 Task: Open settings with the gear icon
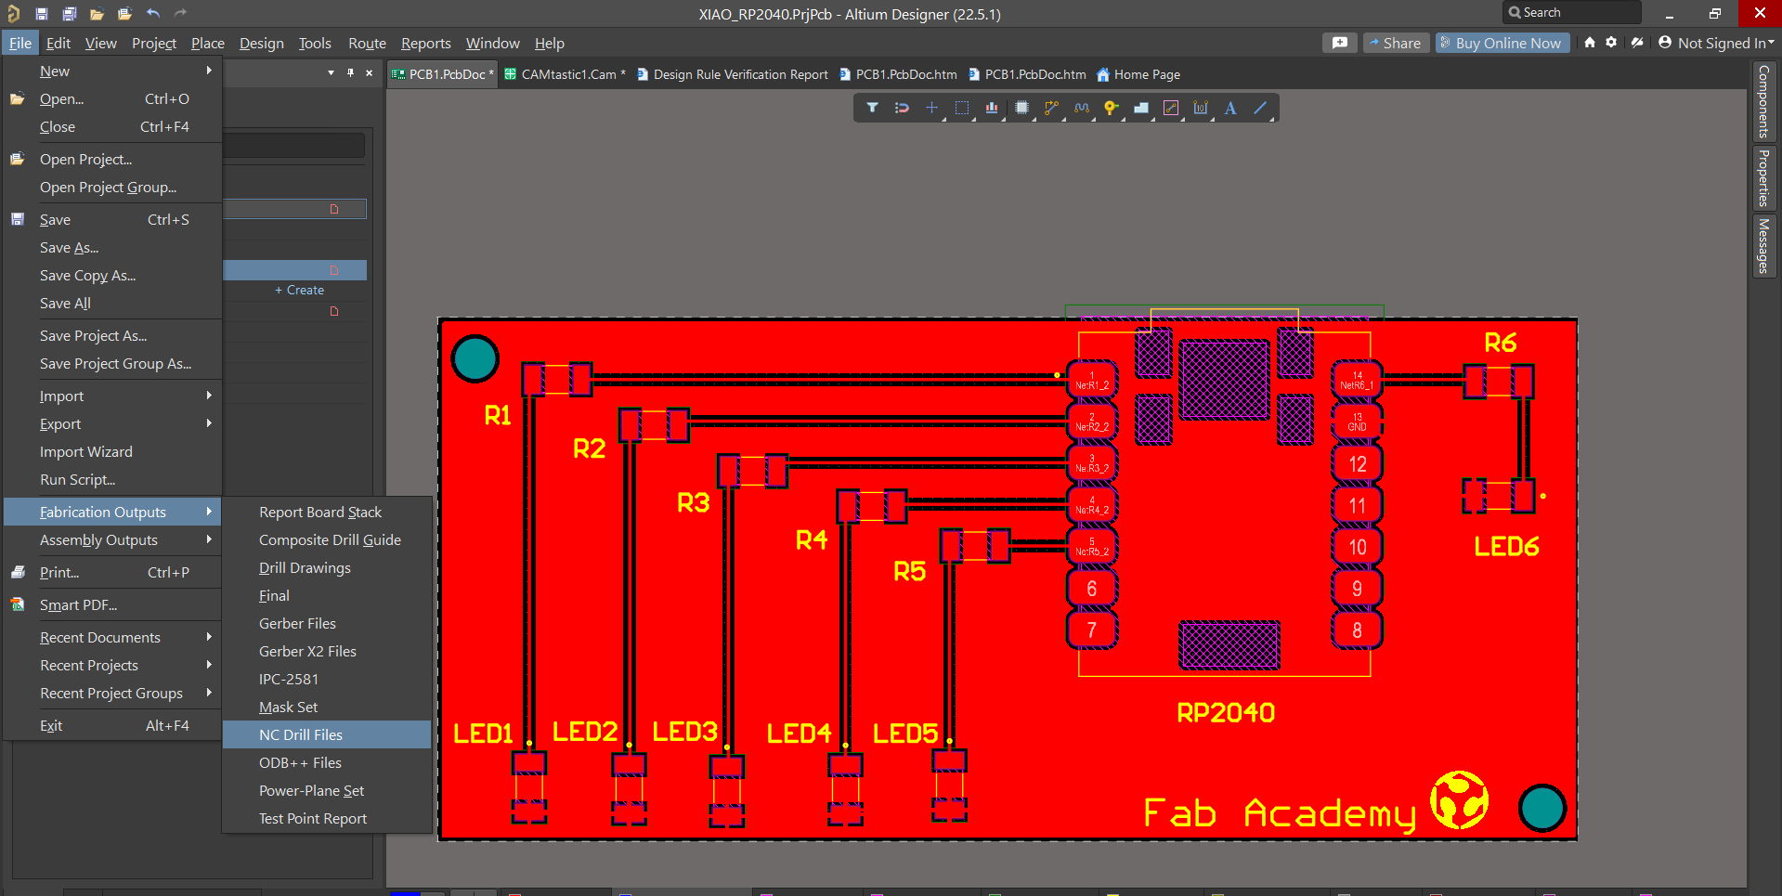click(x=1611, y=43)
